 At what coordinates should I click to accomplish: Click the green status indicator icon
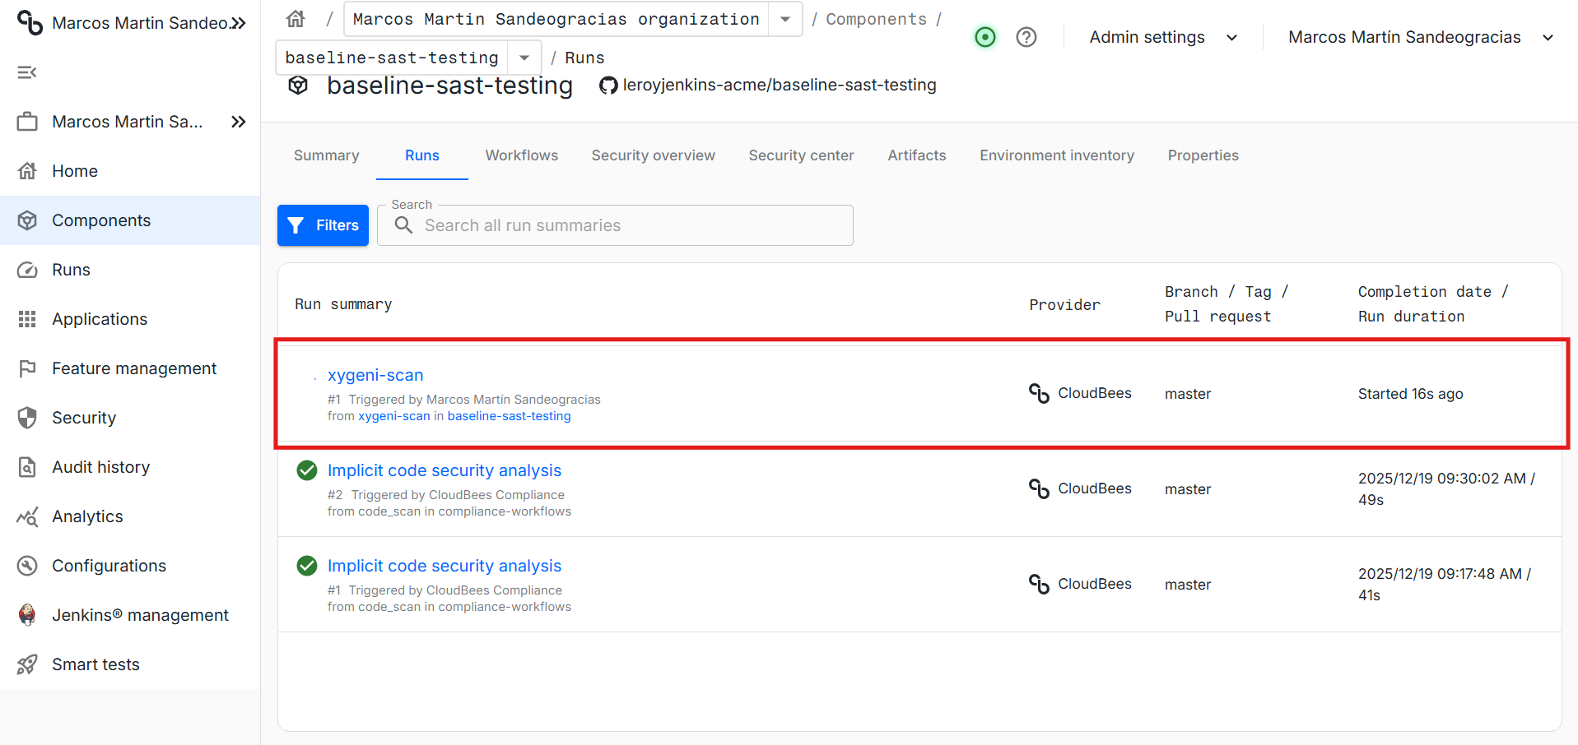pyautogui.click(x=985, y=37)
